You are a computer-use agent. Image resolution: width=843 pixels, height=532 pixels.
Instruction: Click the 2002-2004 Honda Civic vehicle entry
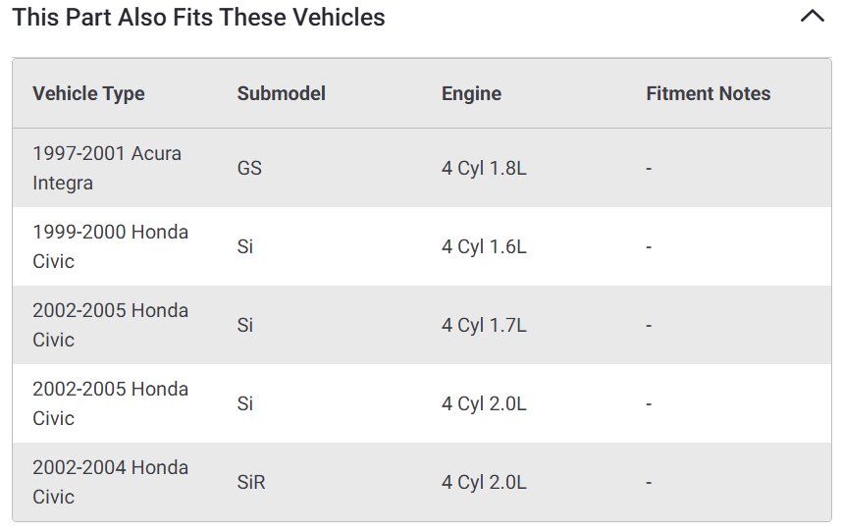click(110, 482)
